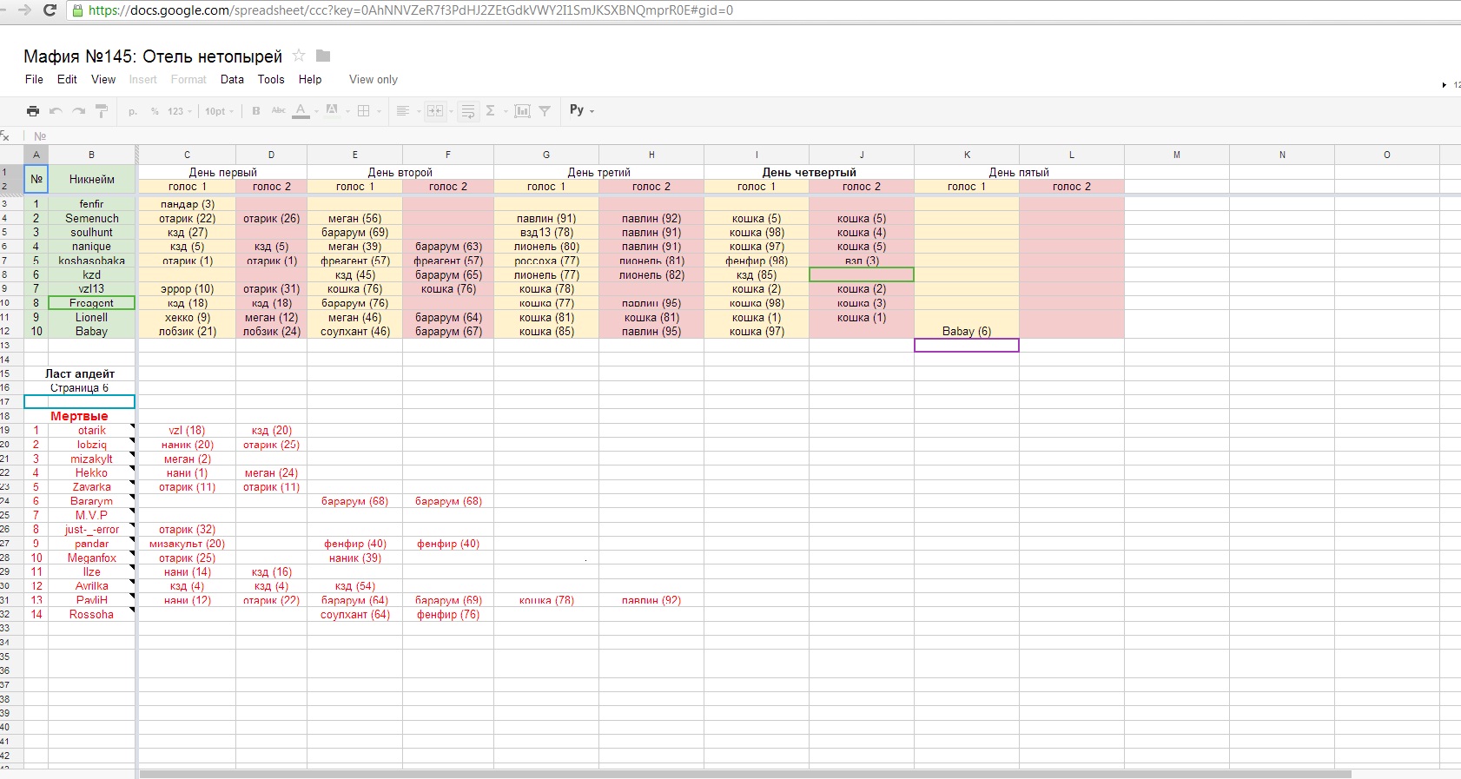Click the View only label
The height and width of the screenshot is (779, 1461).
(374, 80)
